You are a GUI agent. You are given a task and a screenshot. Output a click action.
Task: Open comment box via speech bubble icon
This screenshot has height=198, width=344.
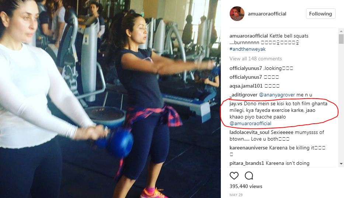point(249,176)
